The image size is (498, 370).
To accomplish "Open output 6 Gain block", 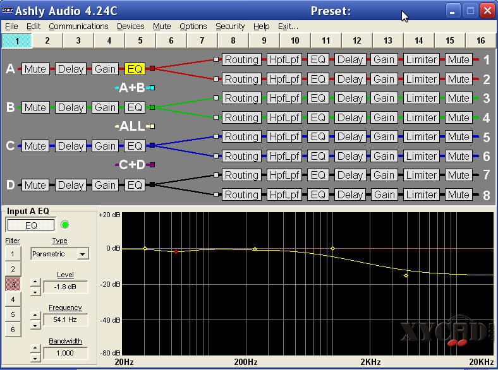I will coord(384,156).
